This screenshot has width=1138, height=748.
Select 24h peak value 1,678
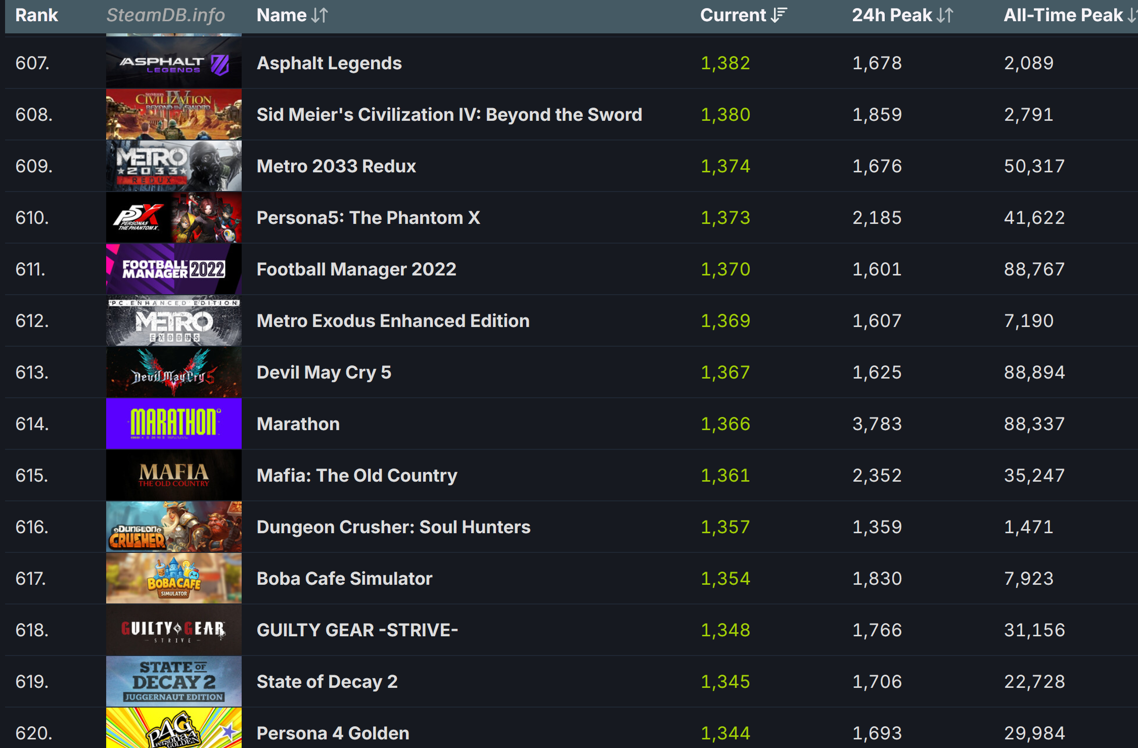[877, 63]
